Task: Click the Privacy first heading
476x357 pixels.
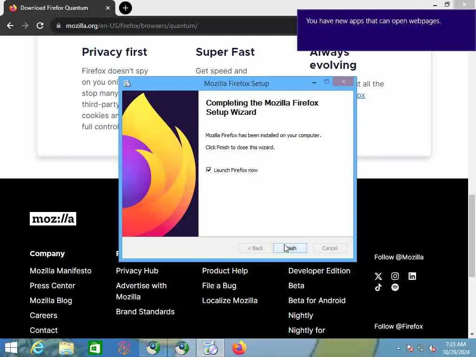Action: pyautogui.click(x=114, y=52)
